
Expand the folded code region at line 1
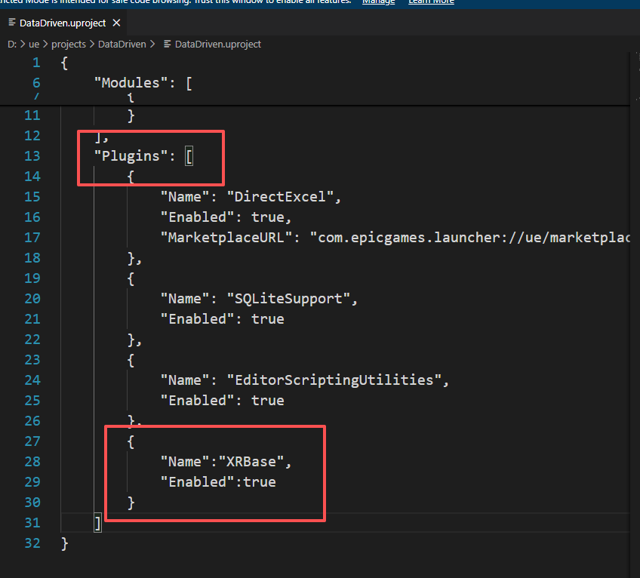(x=50, y=62)
